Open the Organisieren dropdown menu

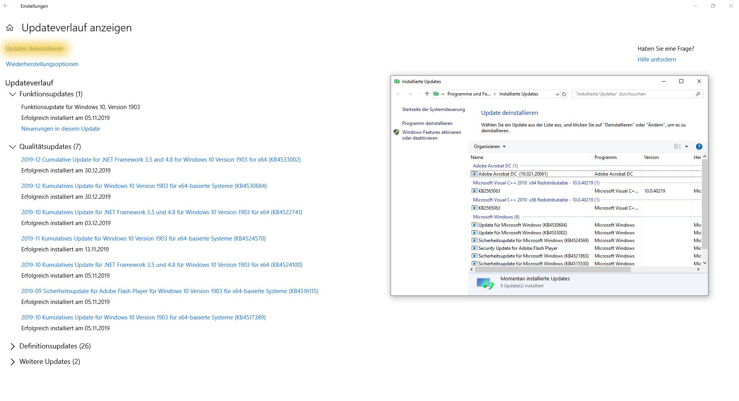(x=490, y=147)
